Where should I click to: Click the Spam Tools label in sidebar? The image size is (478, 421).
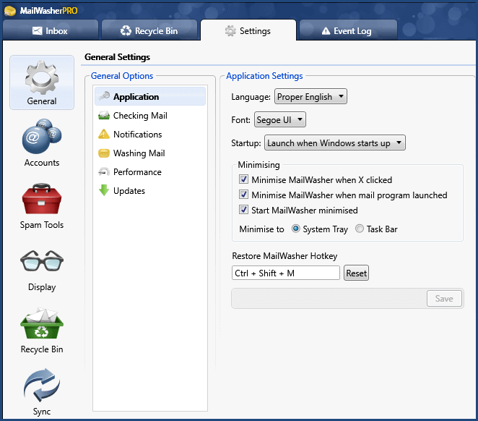point(42,225)
